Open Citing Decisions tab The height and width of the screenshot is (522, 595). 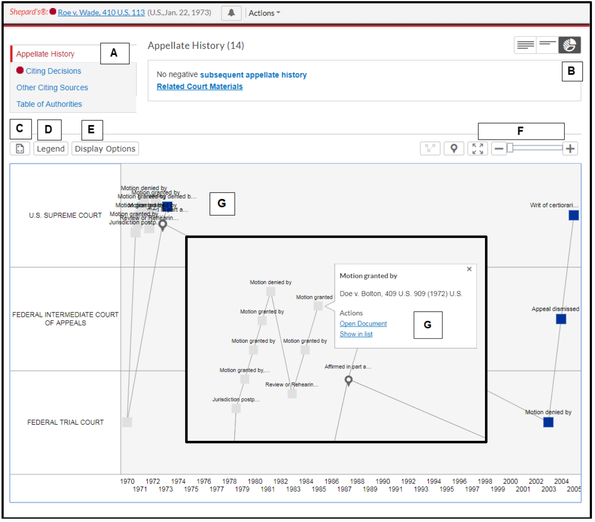(x=53, y=71)
